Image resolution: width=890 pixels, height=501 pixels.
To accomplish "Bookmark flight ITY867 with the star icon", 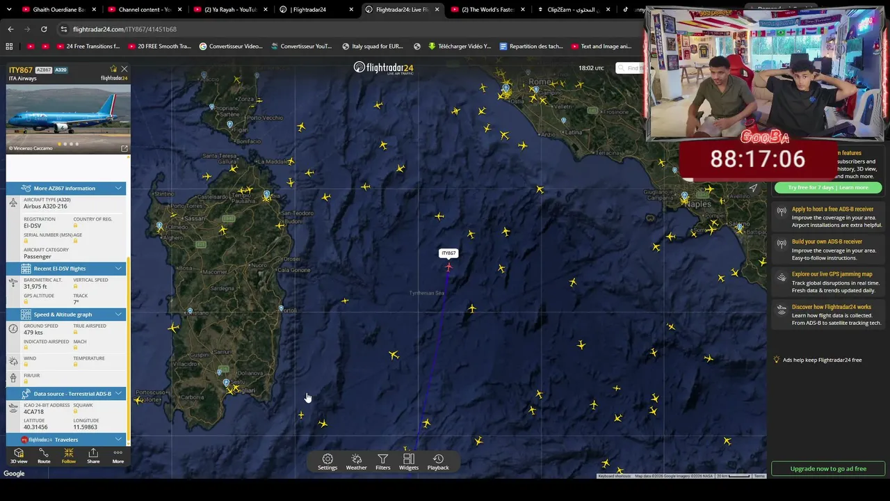I will click(113, 69).
